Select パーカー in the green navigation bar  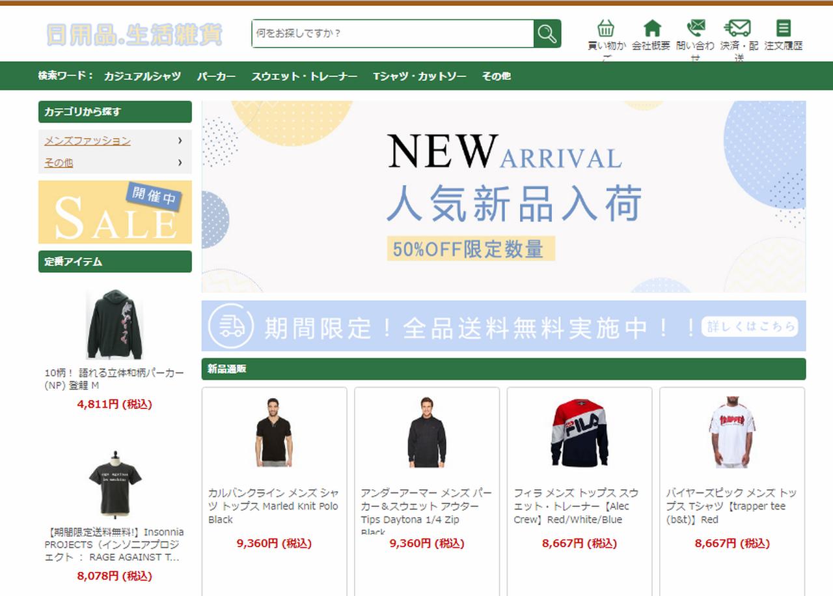point(216,76)
